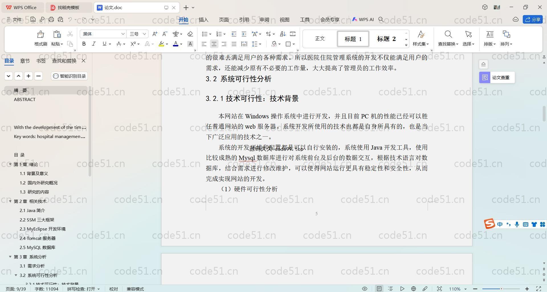Image resolution: width=547 pixels, height=292 pixels.
Task: Select Align Right paragraph alignment
Action: pos(224,44)
